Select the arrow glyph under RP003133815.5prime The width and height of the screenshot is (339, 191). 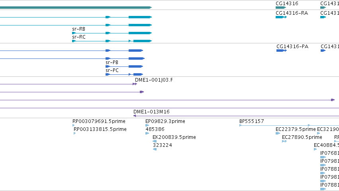[75, 133]
